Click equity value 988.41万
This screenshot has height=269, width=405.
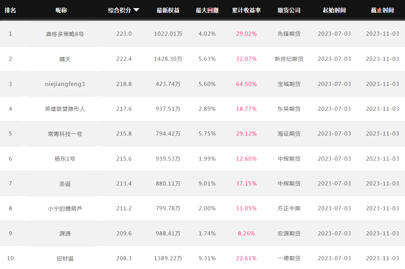[168, 233]
